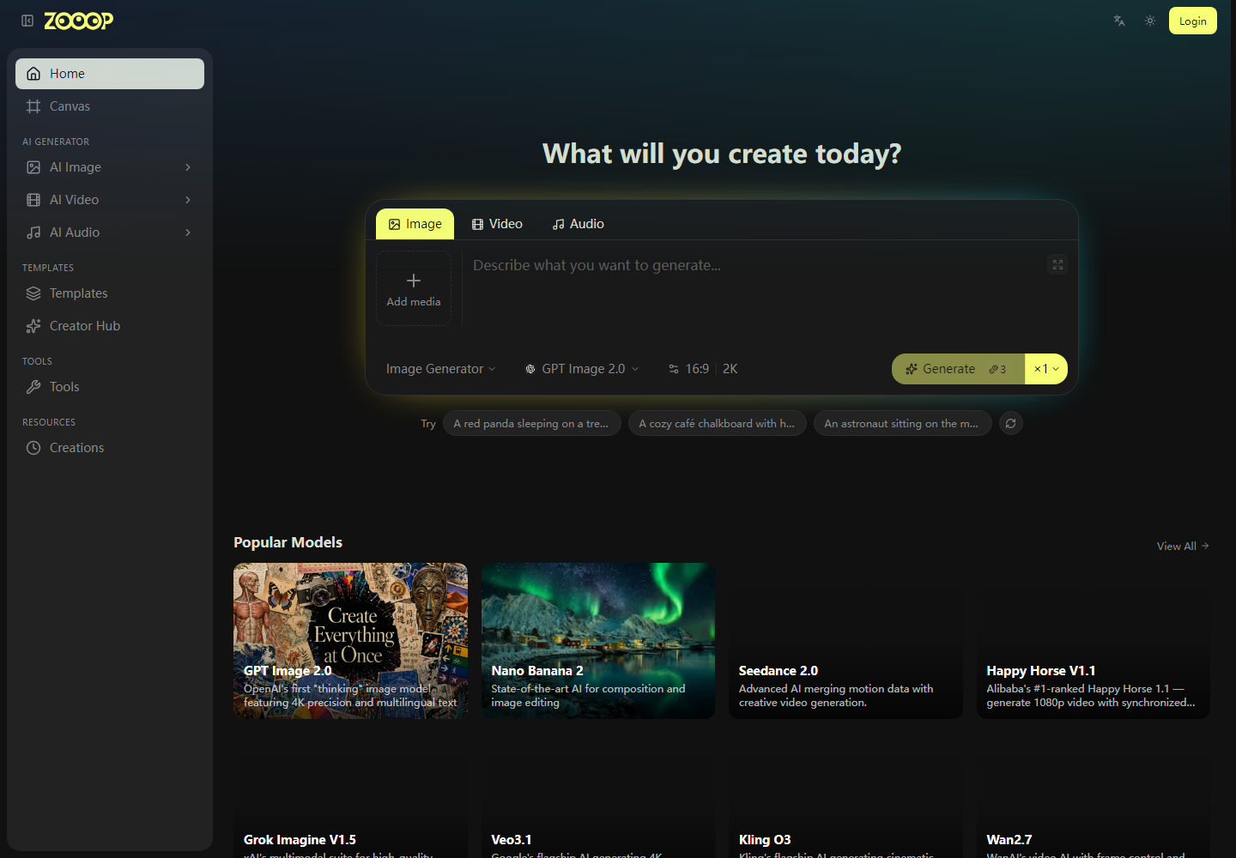Click View All popular models link
Viewport: 1236px width, 858px height.
pyautogui.click(x=1183, y=547)
